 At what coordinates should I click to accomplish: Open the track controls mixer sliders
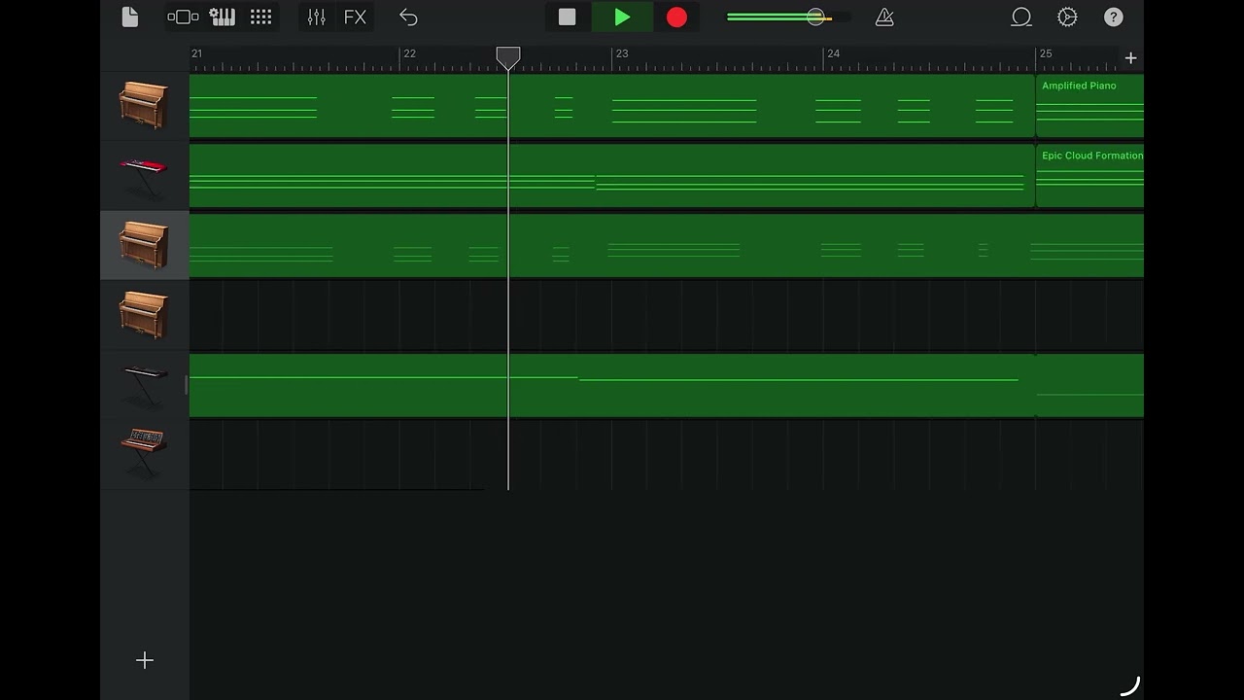point(317,17)
